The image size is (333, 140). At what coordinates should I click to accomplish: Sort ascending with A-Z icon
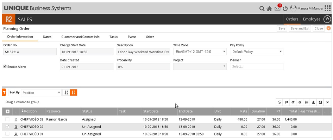[66, 93]
